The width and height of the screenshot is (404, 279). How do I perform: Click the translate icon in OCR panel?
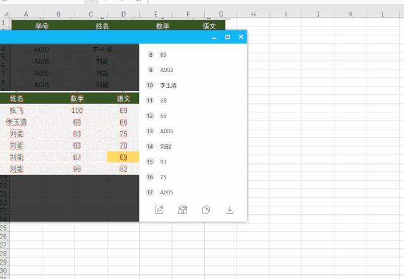tap(183, 210)
